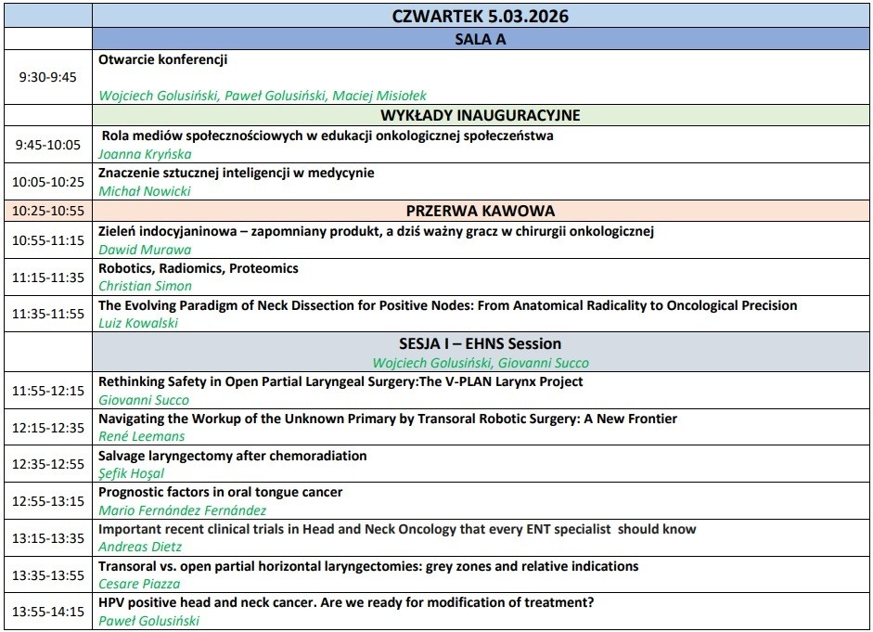Open the HPV positive head and neck cancer talk
Viewport: 873px width, 632px height.
click(346, 602)
